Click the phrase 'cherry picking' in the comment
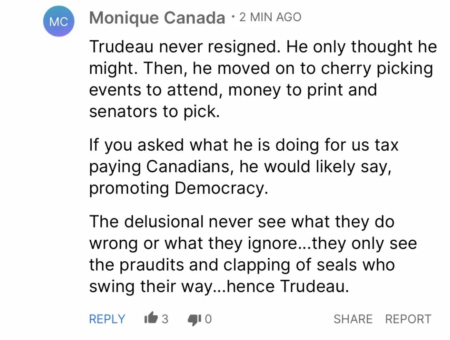Screen dimensions: 450x340 pos(377,69)
